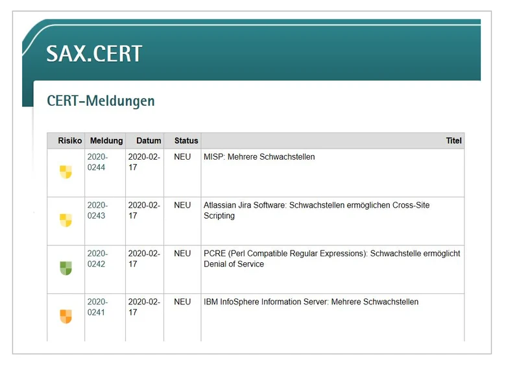Click the NEU status in the MISP row
506x366 pixels.
pos(182,157)
